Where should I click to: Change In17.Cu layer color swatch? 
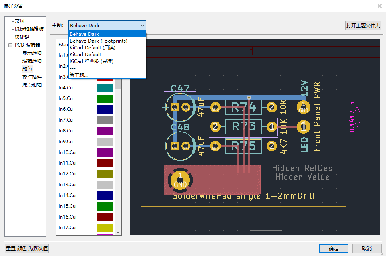(x=105, y=228)
